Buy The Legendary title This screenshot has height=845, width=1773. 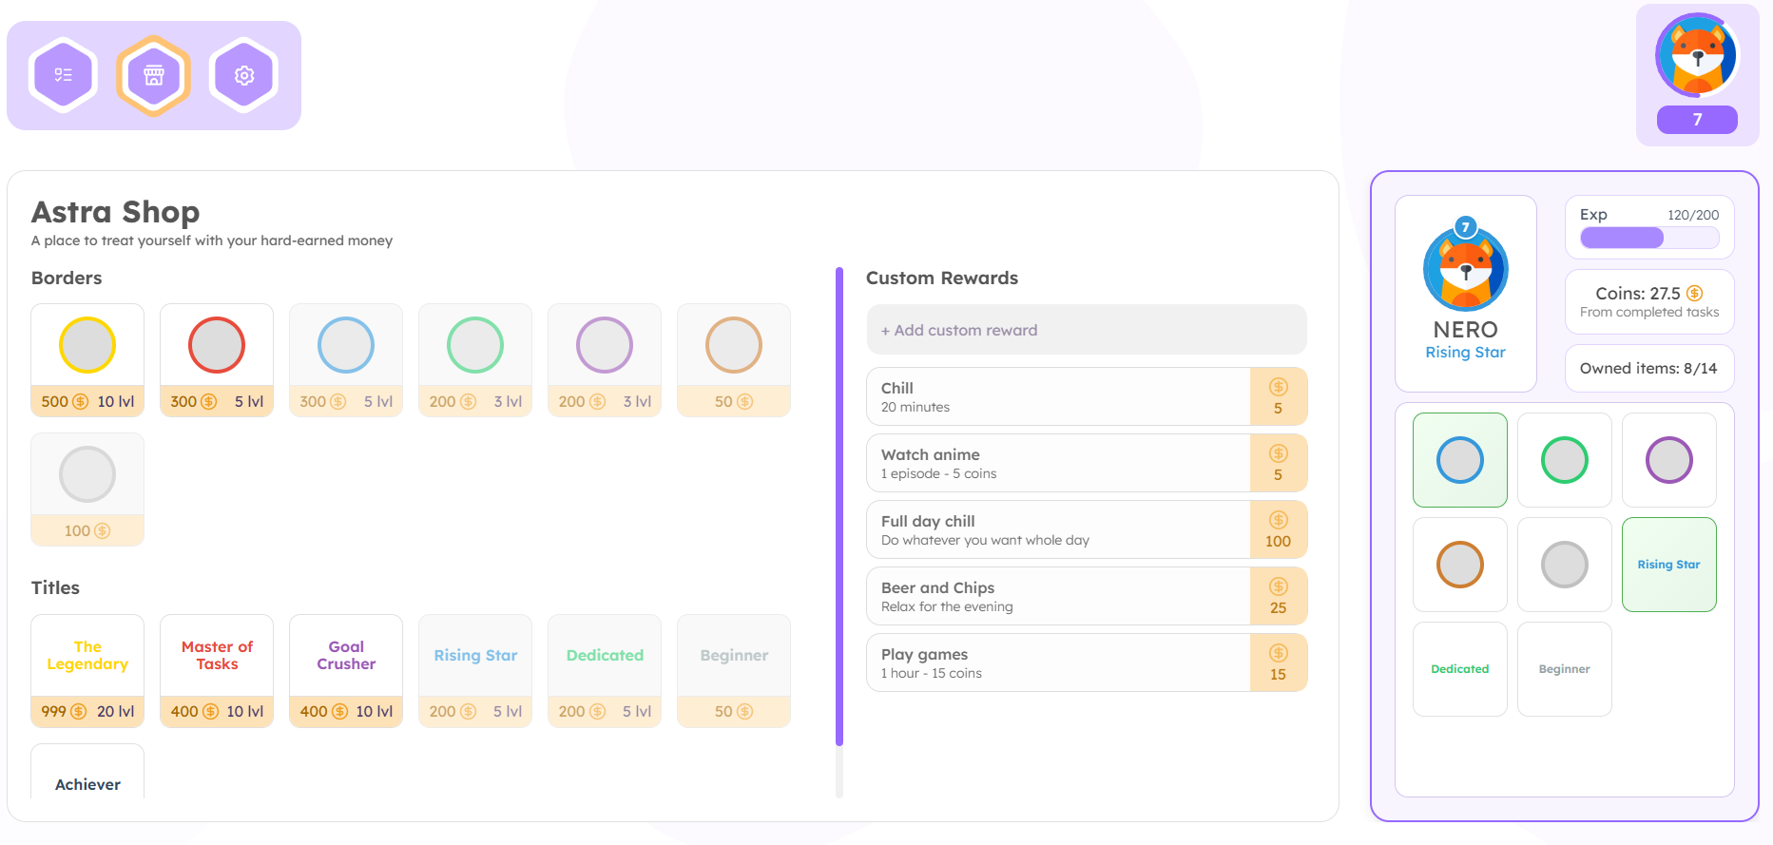[87, 671]
